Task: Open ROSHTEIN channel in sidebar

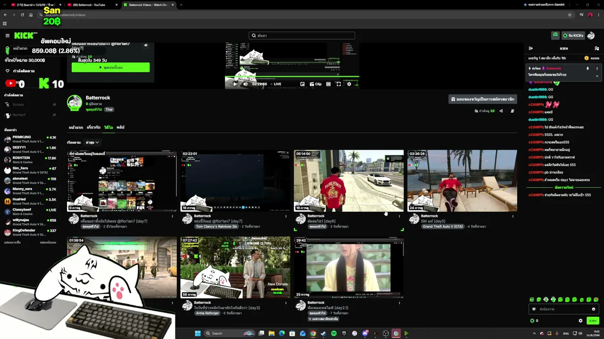Action: click(30, 160)
